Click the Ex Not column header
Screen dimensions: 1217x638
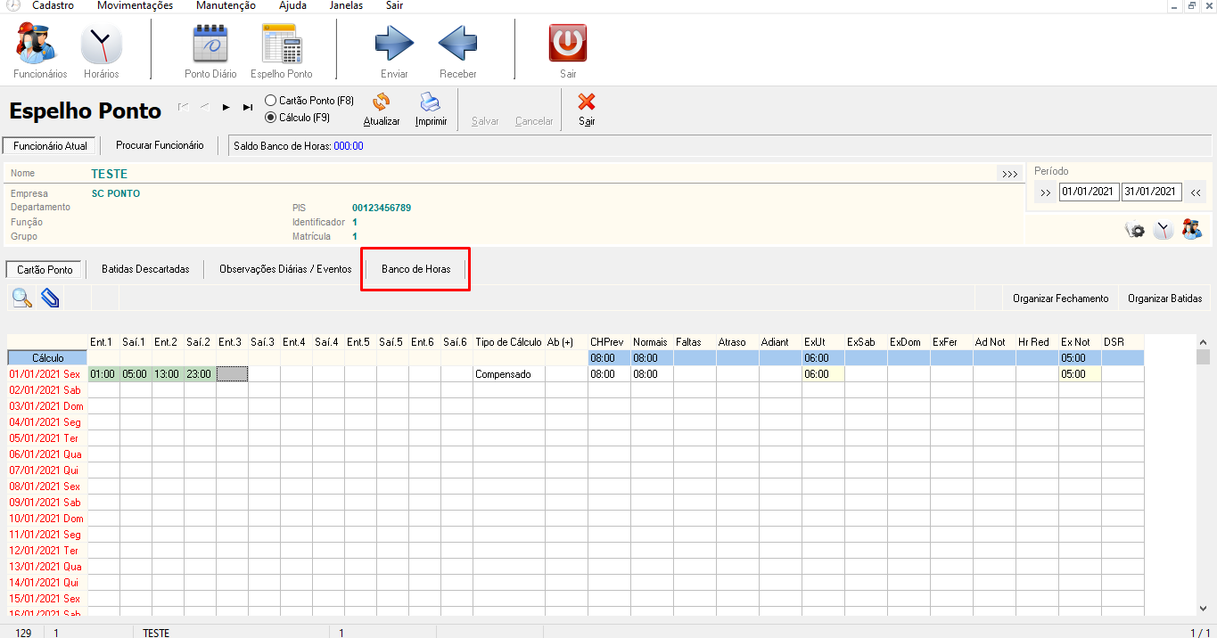point(1080,342)
